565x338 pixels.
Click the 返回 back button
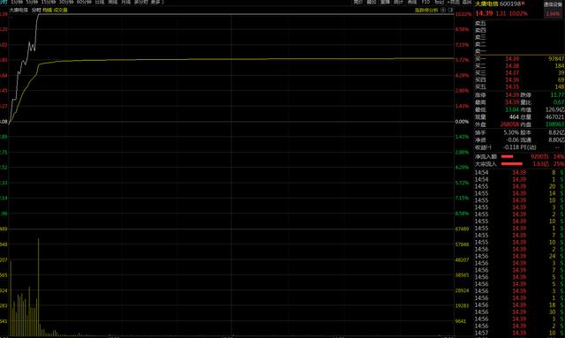pos(467,2)
